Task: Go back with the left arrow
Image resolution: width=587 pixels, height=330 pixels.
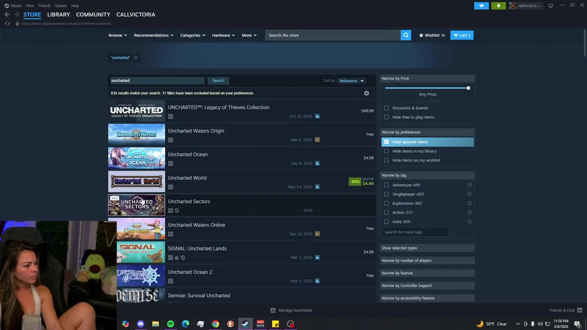Action: pos(7,15)
